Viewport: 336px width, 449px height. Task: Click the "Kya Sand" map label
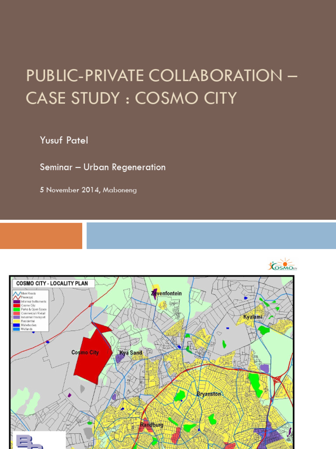pos(131,353)
